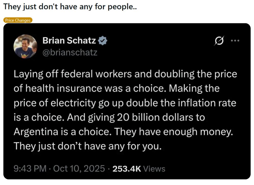254x185 pixels.
Task: Click the word 'Argentina' in the tweet
Action: point(36,132)
